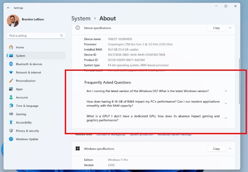Image resolution: width=248 pixels, height=172 pixels.
Task: Click Time & language globe icon
Action: (x=11, y=106)
